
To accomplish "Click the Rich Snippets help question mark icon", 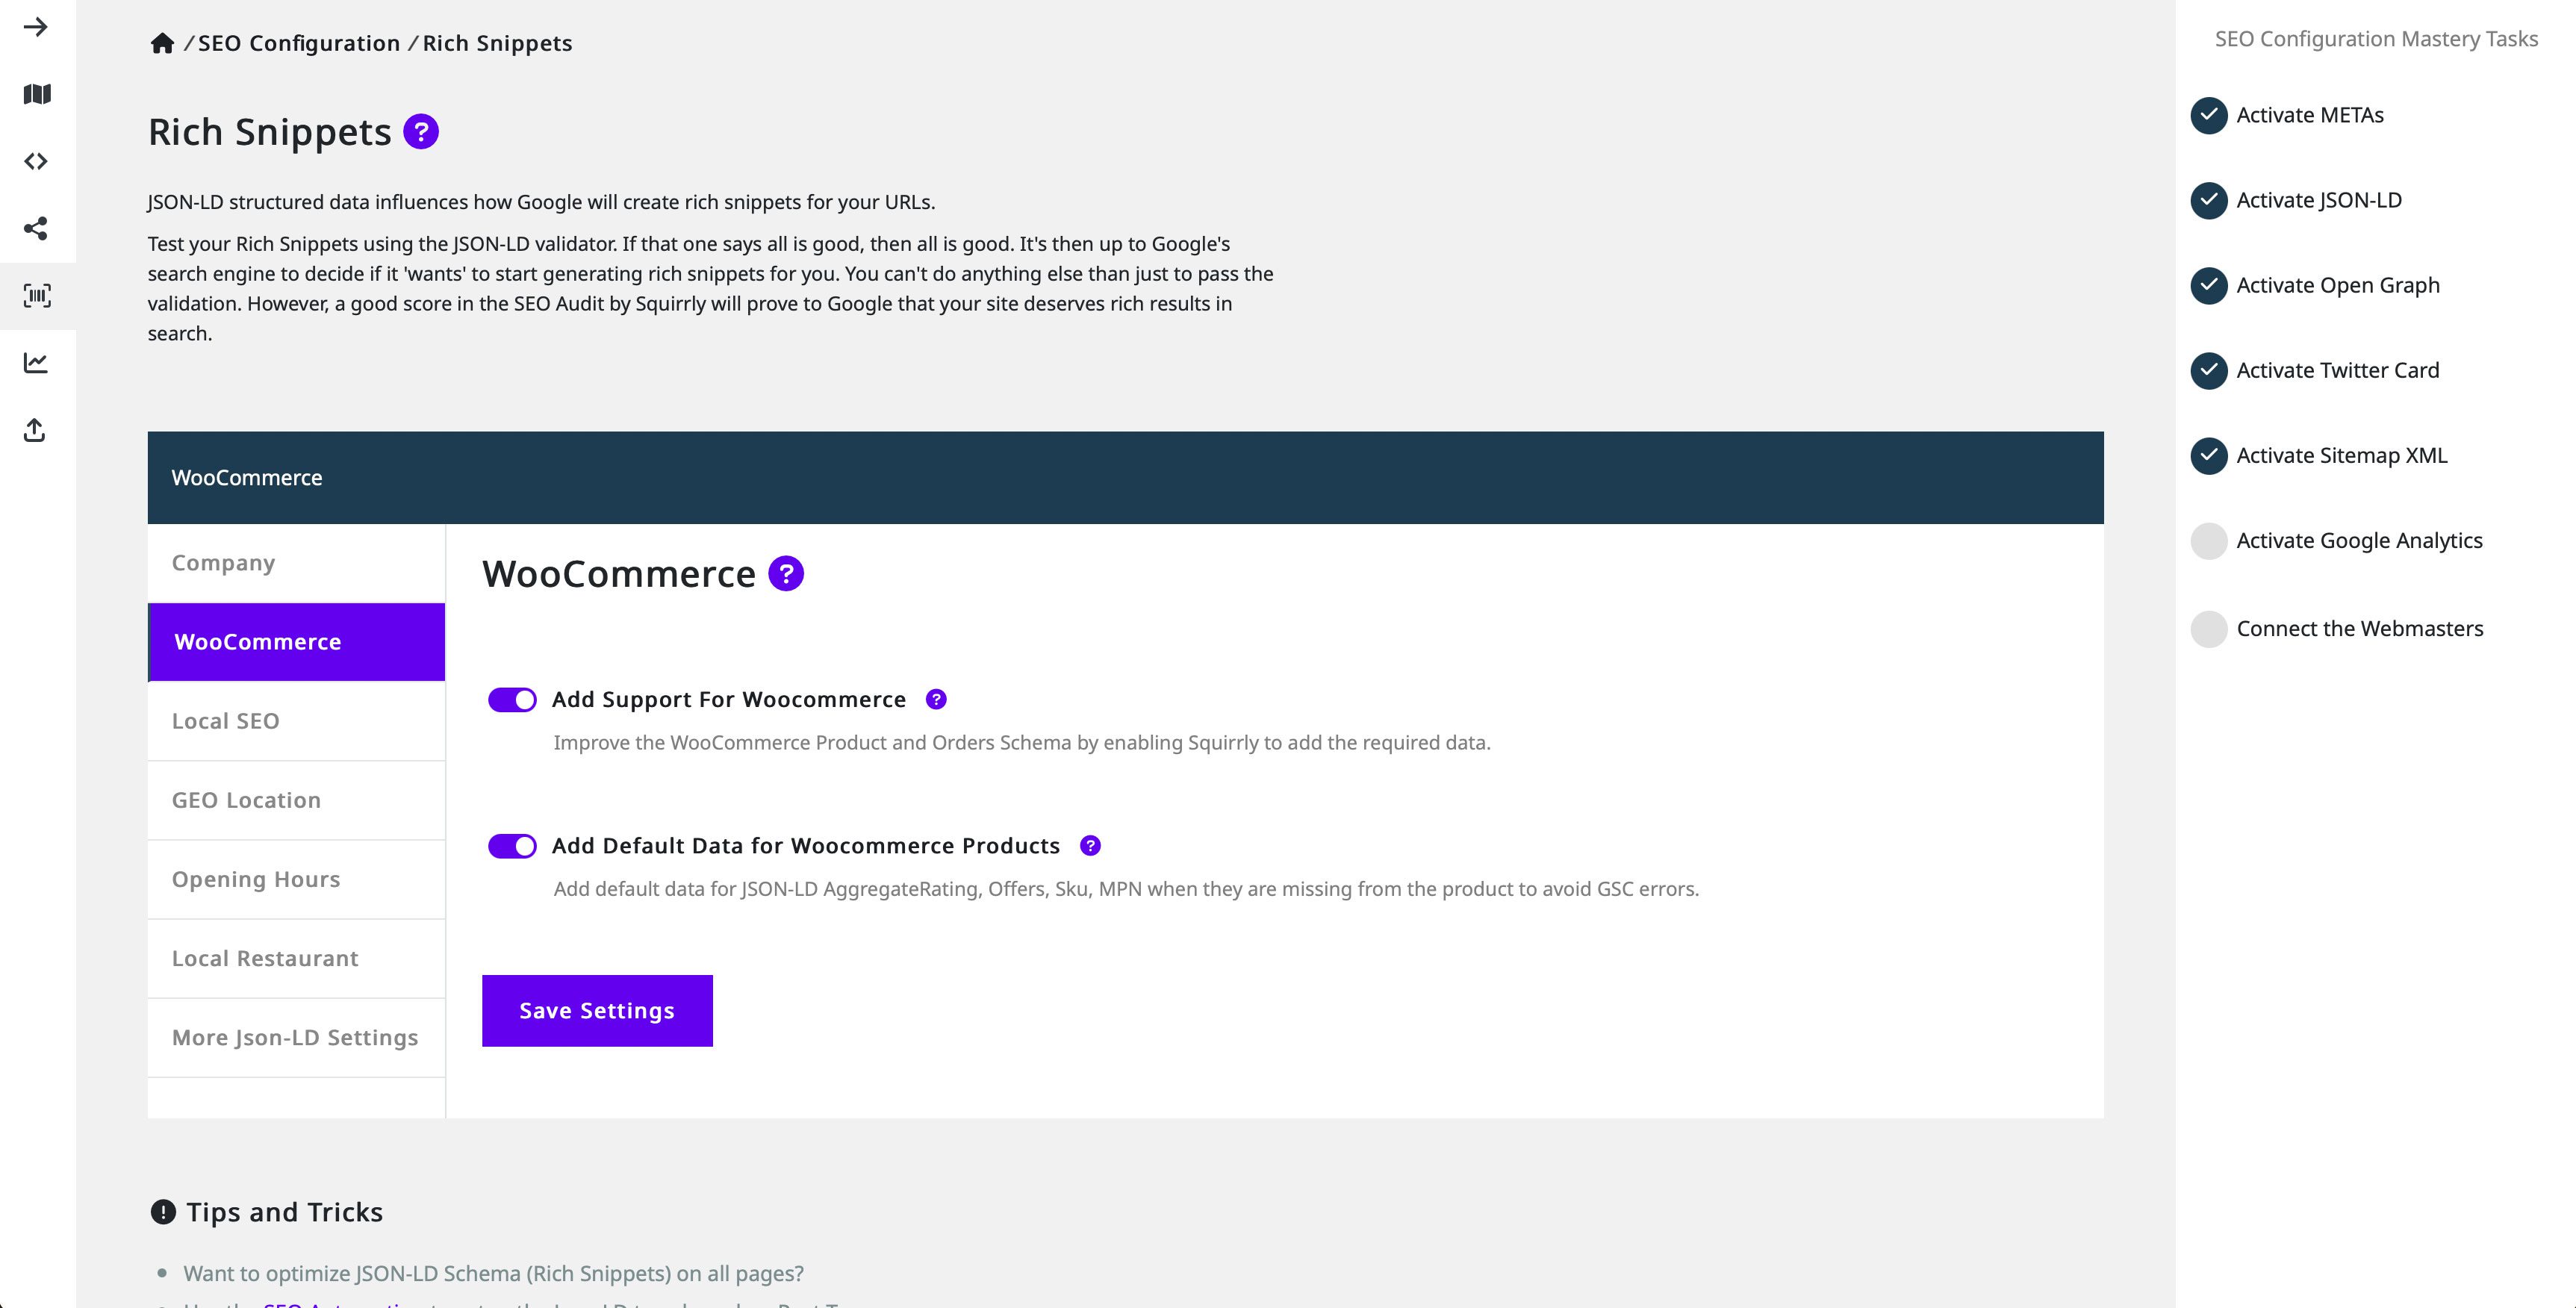I will 420,130.
